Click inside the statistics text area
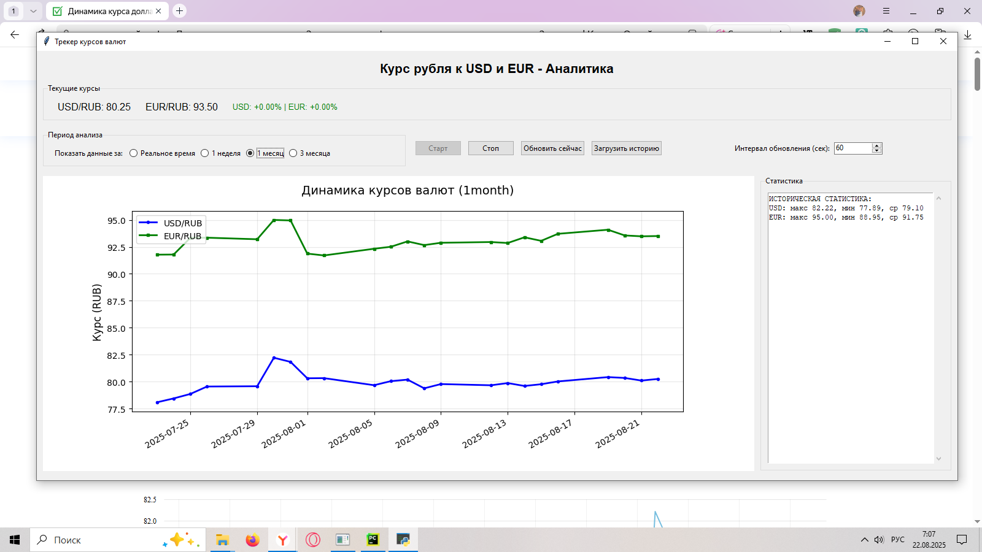The height and width of the screenshot is (552, 982). point(850,328)
